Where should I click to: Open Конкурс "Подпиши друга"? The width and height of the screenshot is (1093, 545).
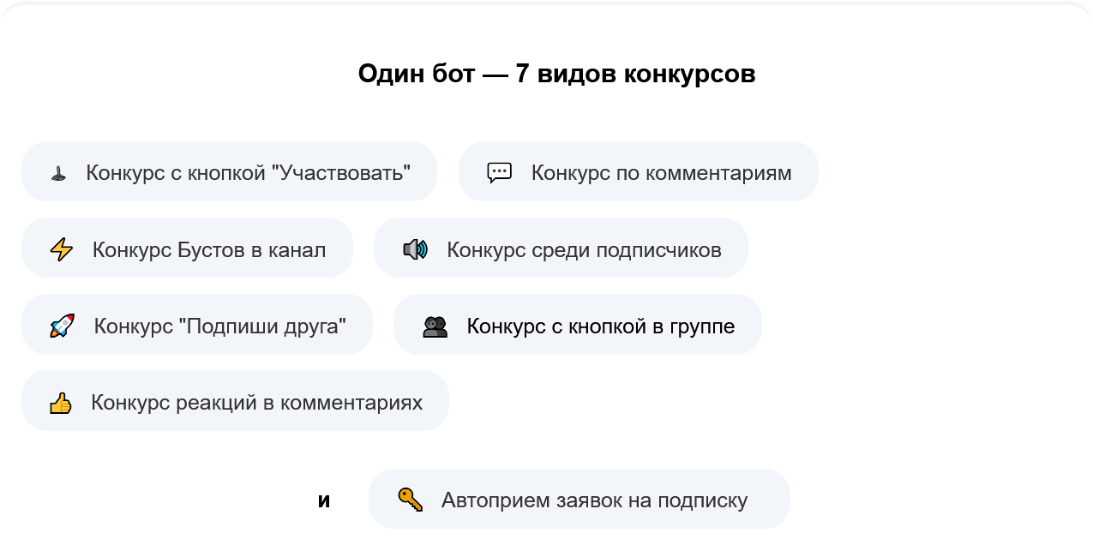(198, 324)
